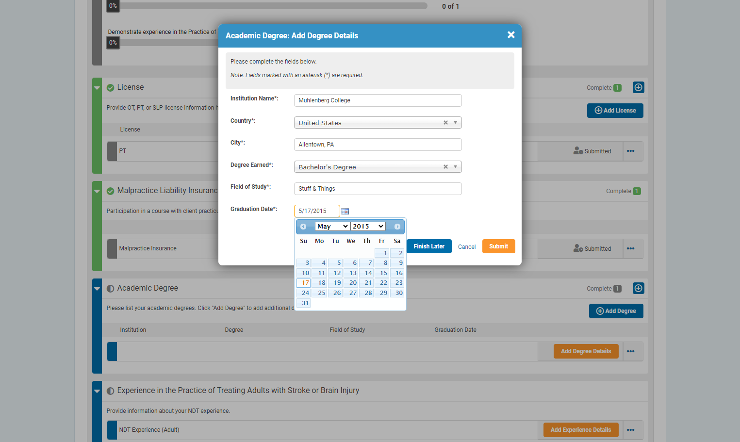Select day 17 in the calendar
740x442 pixels.
coord(304,283)
